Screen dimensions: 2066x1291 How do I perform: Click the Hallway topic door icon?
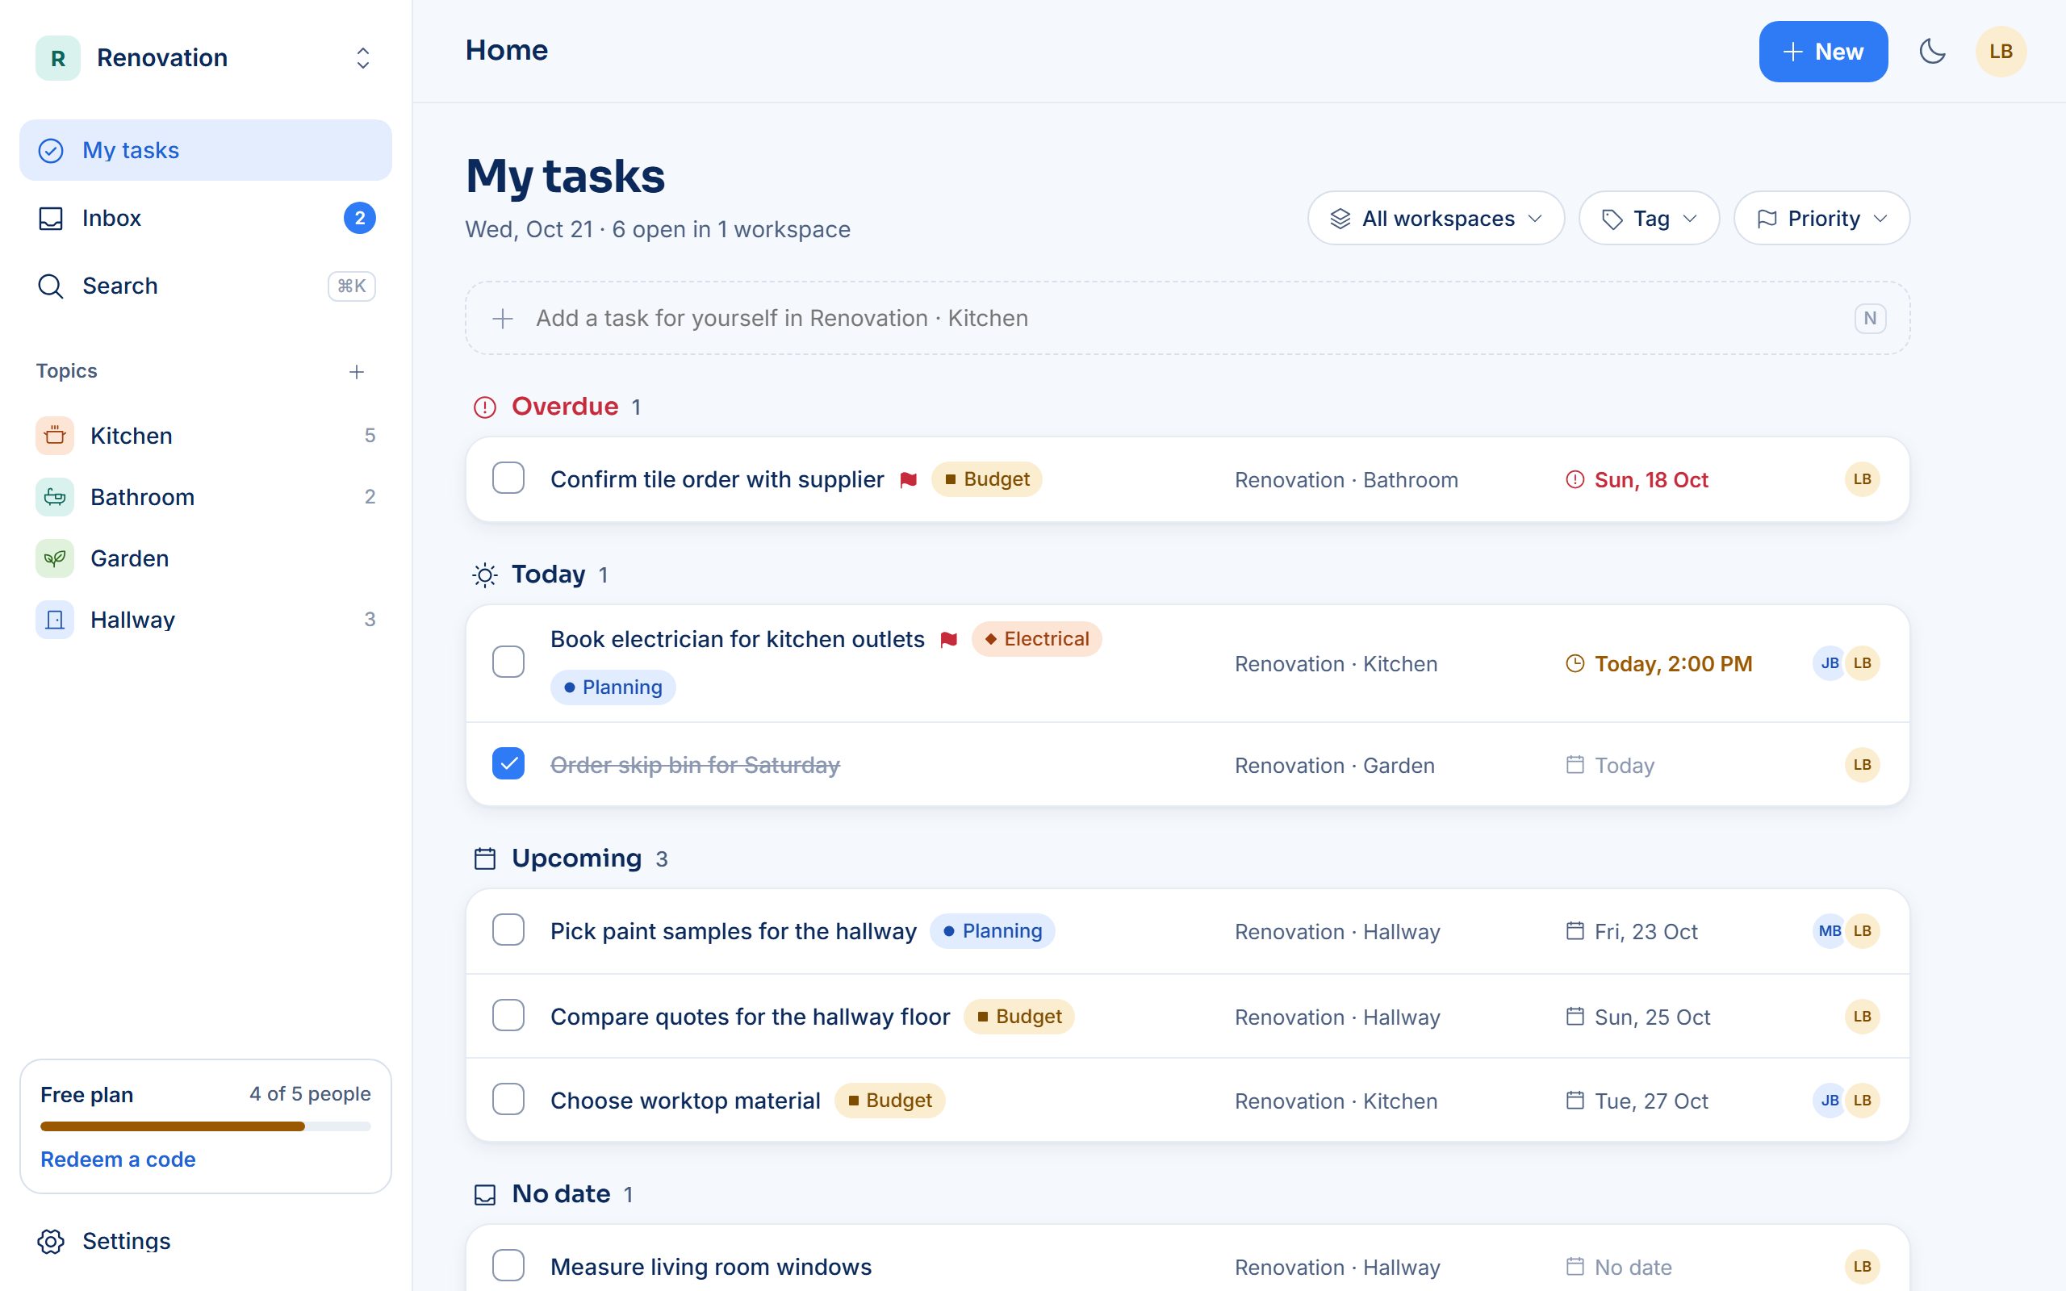55,620
